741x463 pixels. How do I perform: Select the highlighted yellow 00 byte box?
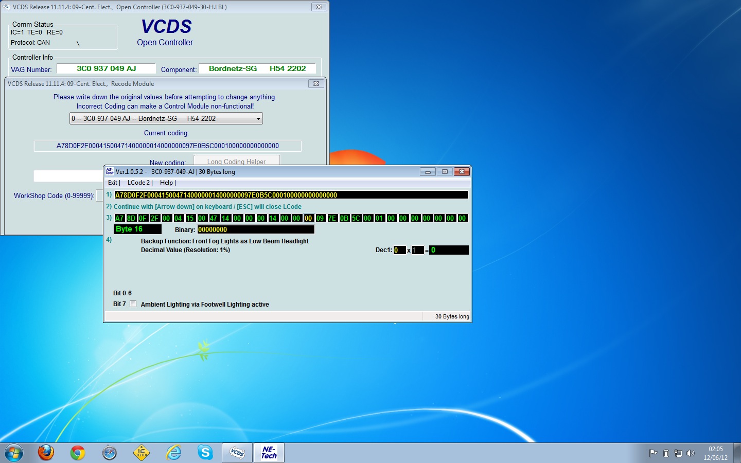click(309, 218)
